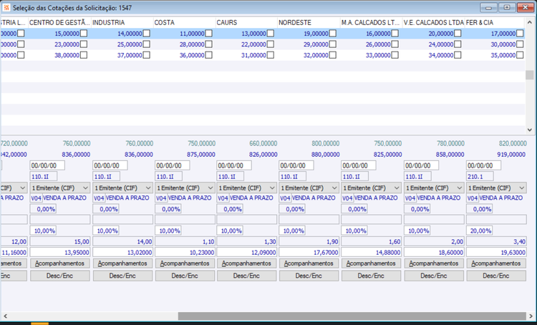Tick the 28,00000 checkbox under COSTA
Image resolution: width=537 pixels, height=325 pixels.
208,44
